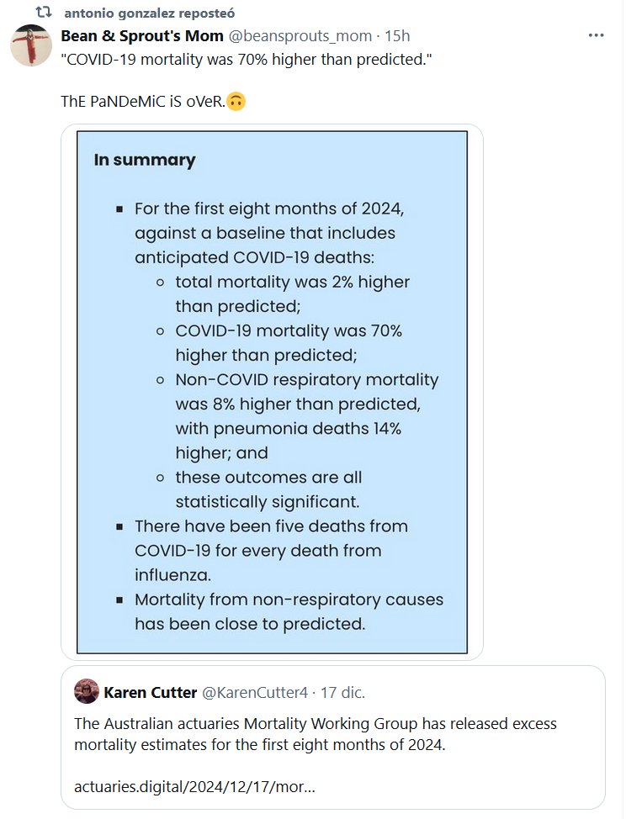Click the Karen Cutter display name
This screenshot has height=819, width=626.
click(x=149, y=692)
